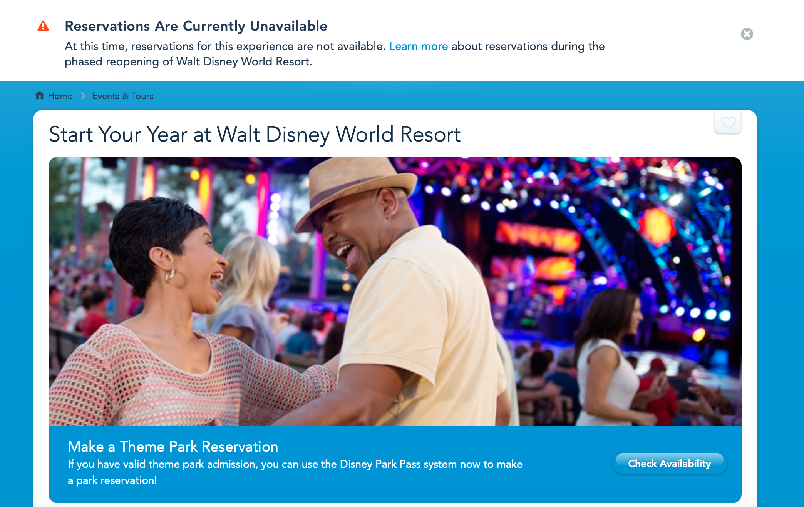Click the Disney Park Pass description text
The height and width of the screenshot is (507, 804).
click(x=295, y=472)
